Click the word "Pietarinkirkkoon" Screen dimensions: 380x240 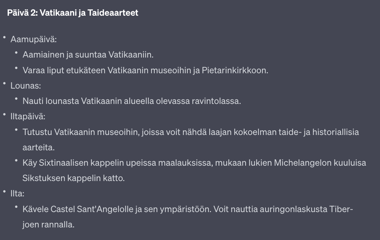point(234,70)
